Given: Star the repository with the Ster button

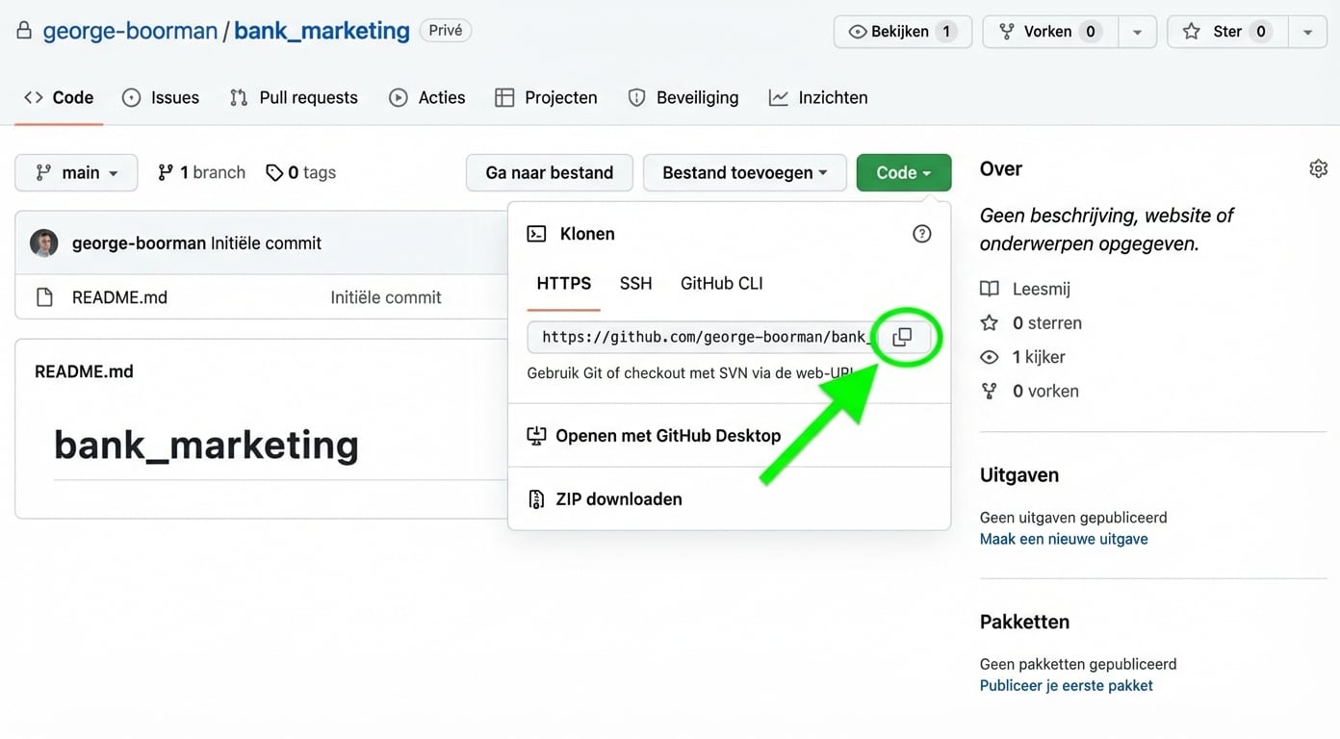Looking at the screenshot, I should point(1225,31).
